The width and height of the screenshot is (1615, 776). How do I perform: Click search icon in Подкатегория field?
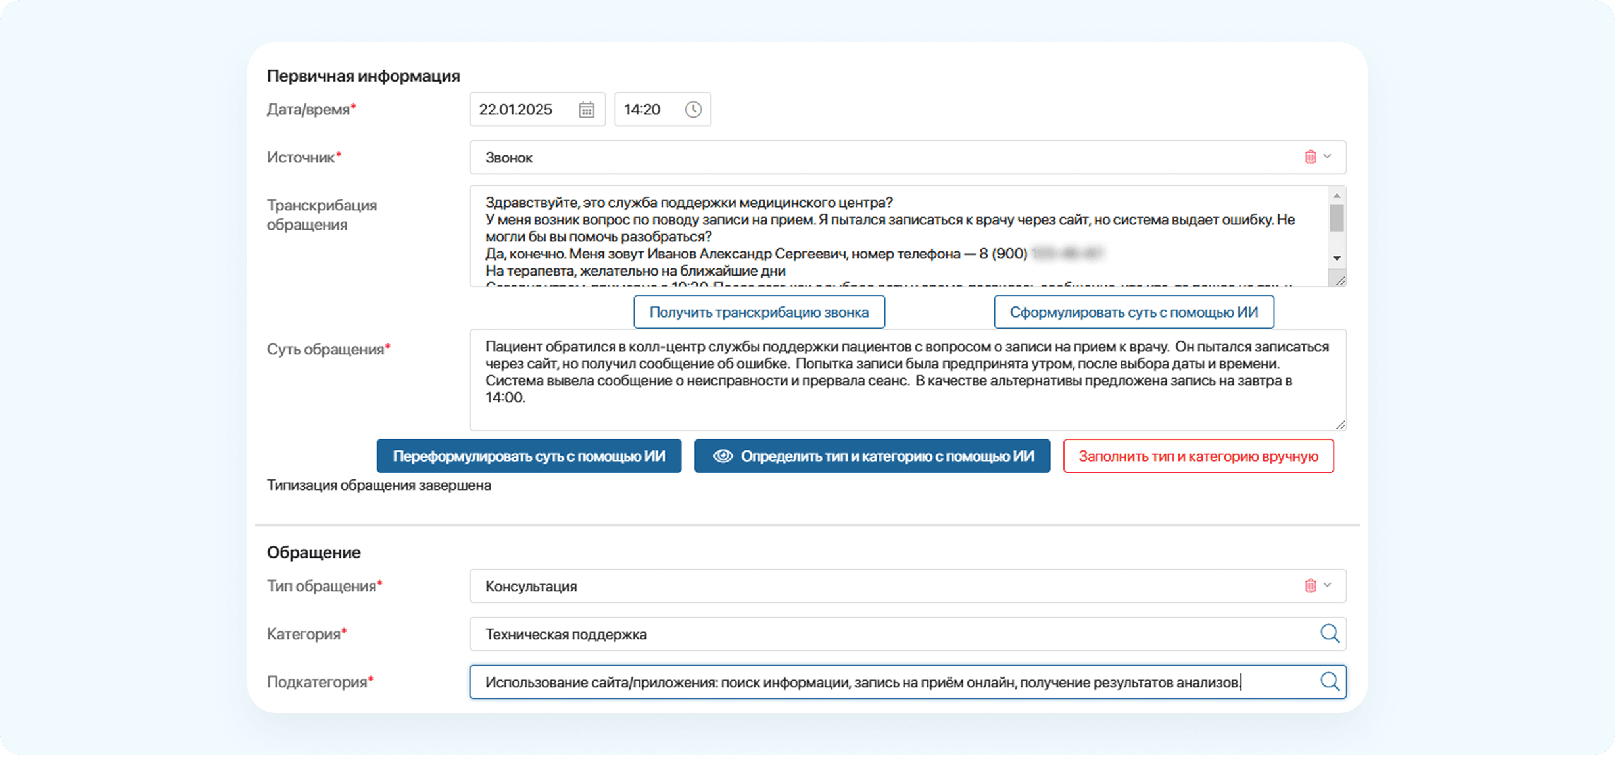point(1330,682)
